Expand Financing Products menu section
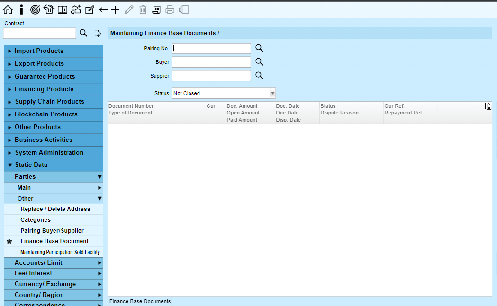This screenshot has height=306, width=497. tap(54, 89)
